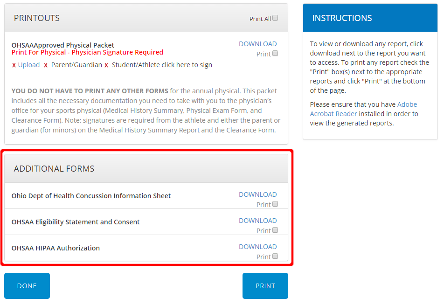Check Print for OHSAA Approved Physical Packet
Viewport: 444px width, 305px height.
(275, 54)
